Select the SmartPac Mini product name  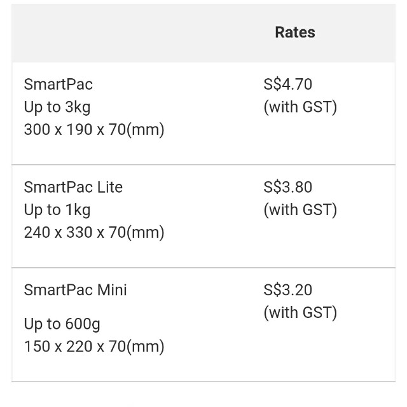point(75,290)
